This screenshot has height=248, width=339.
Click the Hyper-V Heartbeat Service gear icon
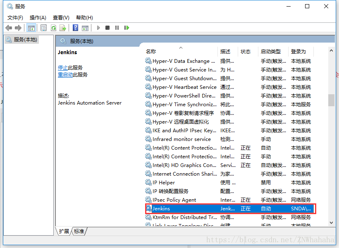[x=148, y=87]
